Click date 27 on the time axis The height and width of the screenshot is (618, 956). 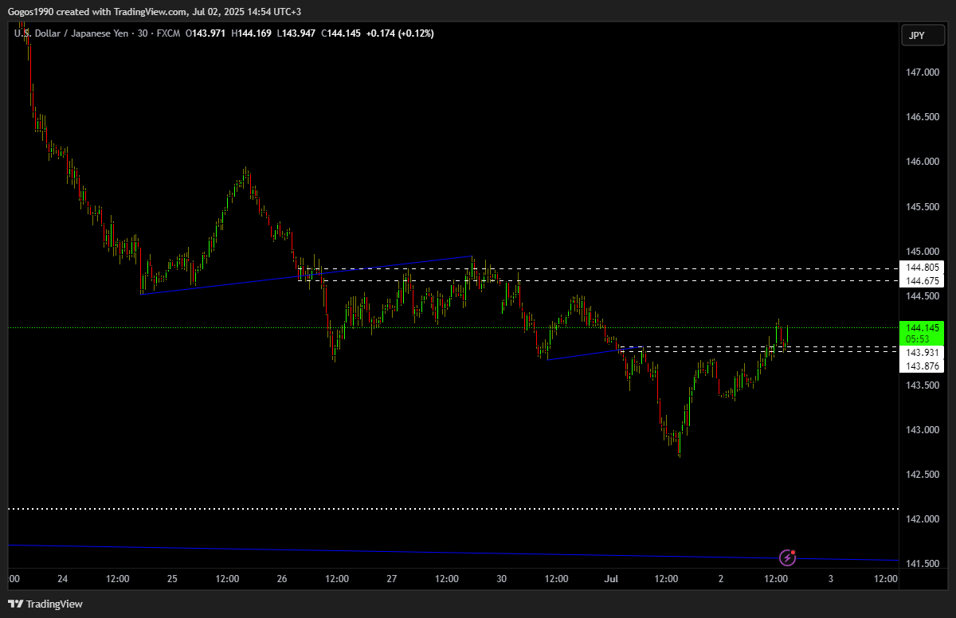[x=392, y=579]
